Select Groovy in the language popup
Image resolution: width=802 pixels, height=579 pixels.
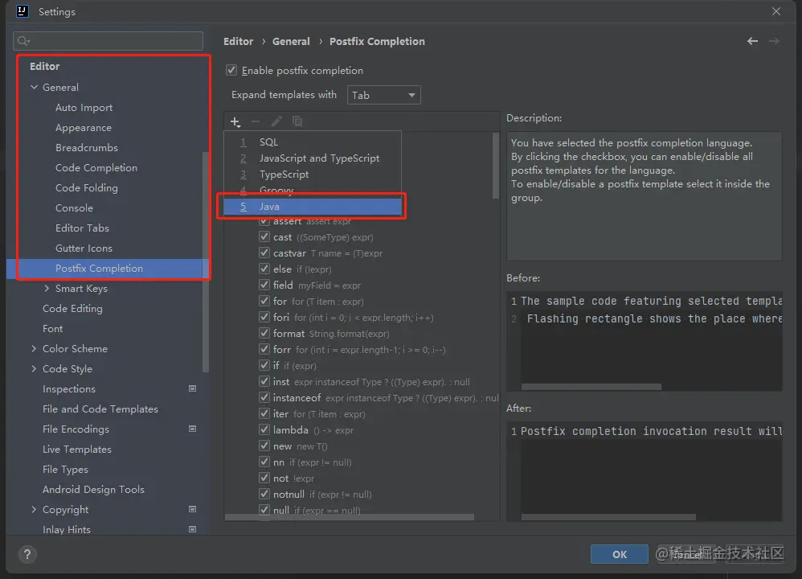pyautogui.click(x=313, y=191)
